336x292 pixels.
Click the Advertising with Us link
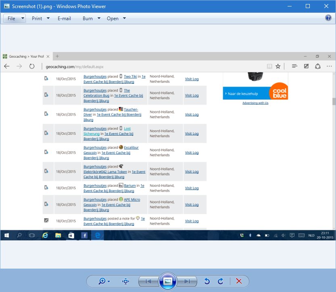coord(255,103)
